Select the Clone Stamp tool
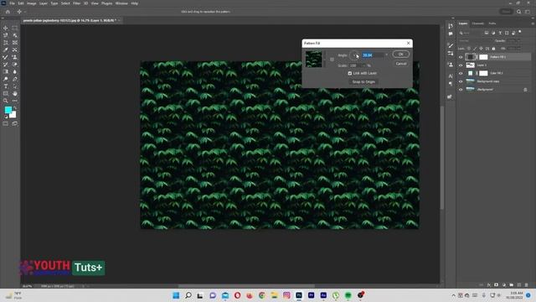536x302 pixels. pyautogui.click(x=15, y=57)
